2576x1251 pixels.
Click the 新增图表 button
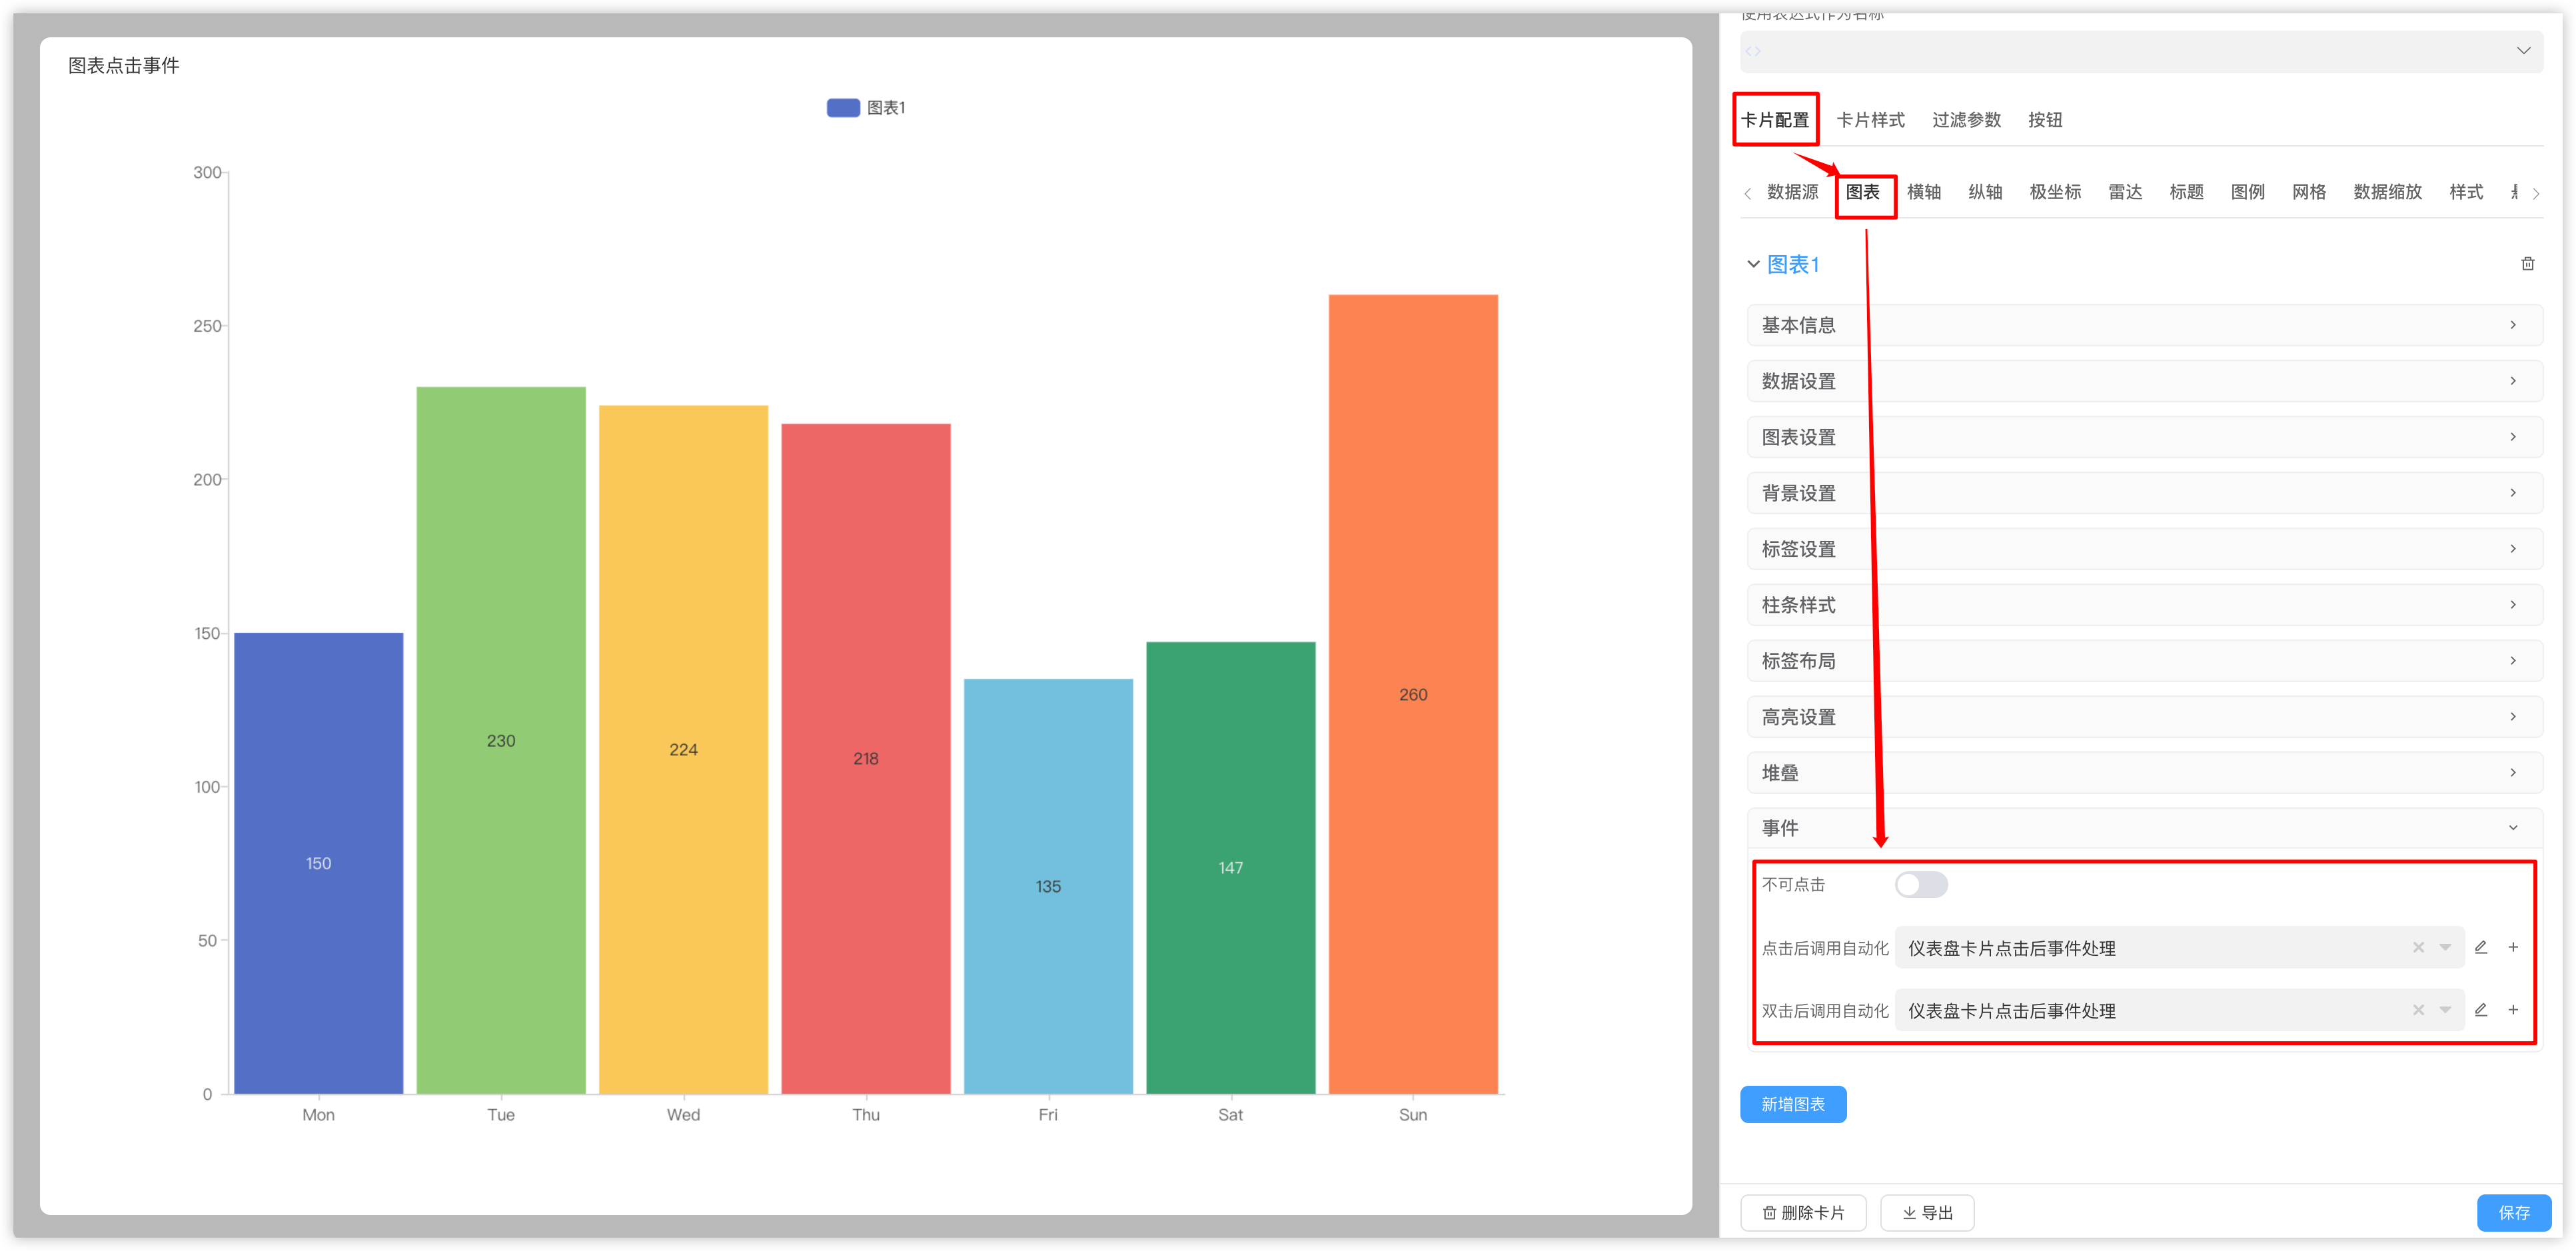click(x=1793, y=1104)
